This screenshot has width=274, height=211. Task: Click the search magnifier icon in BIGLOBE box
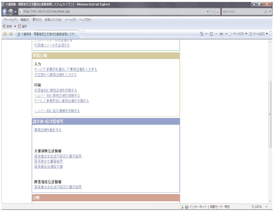266,12
